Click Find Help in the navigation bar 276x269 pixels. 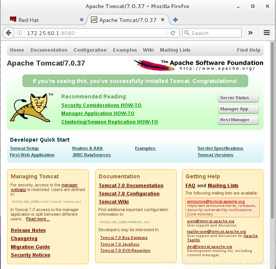tap(249, 50)
